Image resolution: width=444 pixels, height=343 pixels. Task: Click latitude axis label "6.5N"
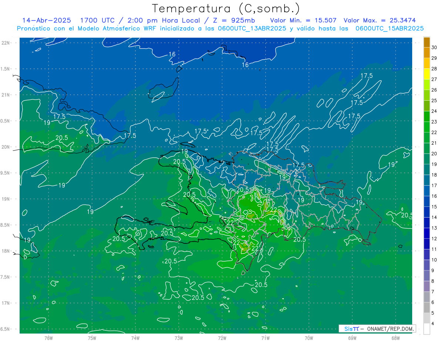click(6, 329)
